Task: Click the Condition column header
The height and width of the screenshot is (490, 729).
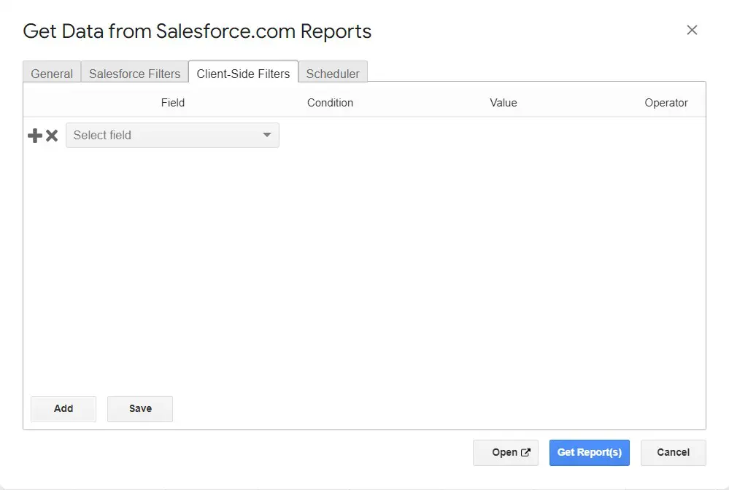Action: click(x=330, y=103)
